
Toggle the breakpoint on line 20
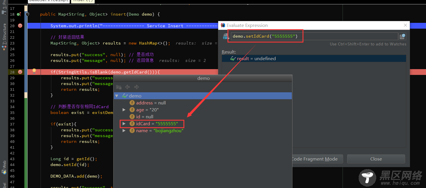pos(20,26)
